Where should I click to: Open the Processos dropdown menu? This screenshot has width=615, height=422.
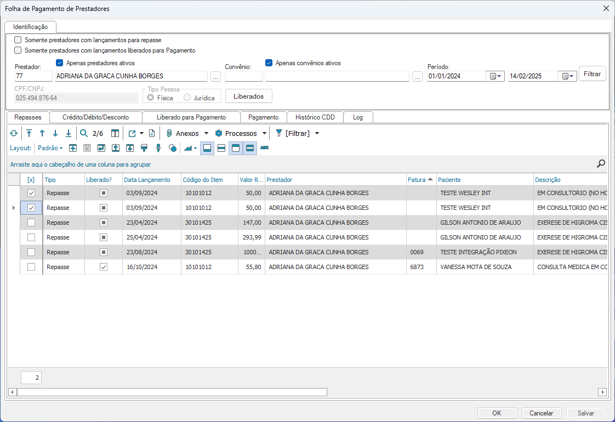[241, 133]
